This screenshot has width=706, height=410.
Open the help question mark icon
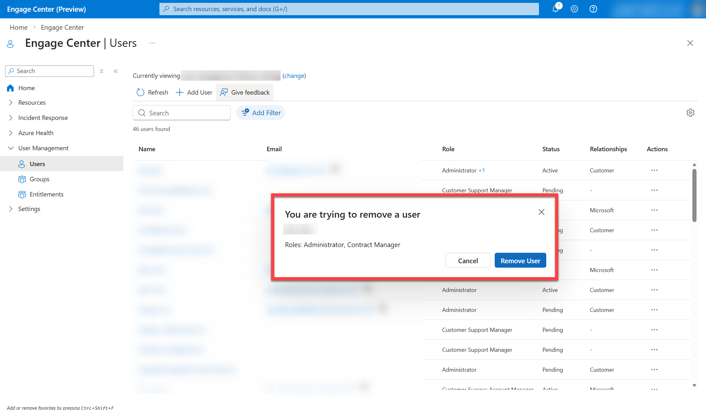593,9
